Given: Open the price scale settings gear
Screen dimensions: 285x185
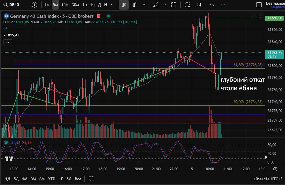Looking at the screenshot, I should (x=275, y=169).
